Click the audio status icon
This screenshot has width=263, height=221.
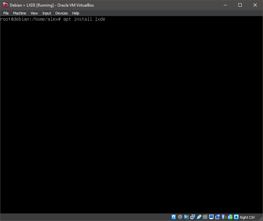[186, 217]
